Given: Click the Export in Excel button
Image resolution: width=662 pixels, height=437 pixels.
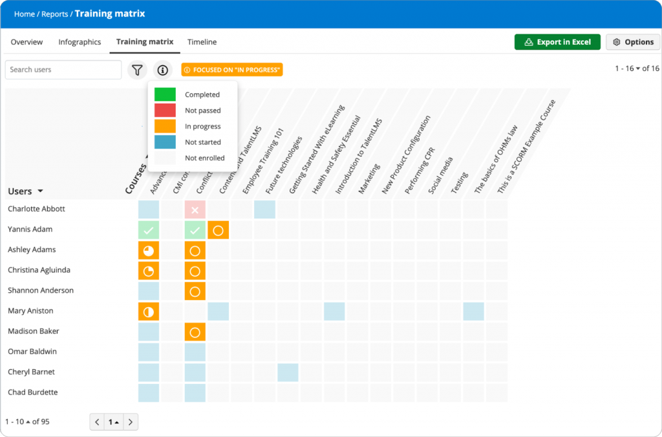Looking at the screenshot, I should tap(557, 41).
